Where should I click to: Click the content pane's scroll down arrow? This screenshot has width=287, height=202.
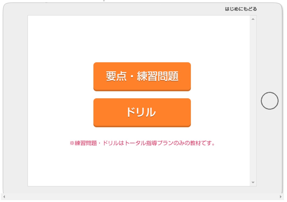253,183
